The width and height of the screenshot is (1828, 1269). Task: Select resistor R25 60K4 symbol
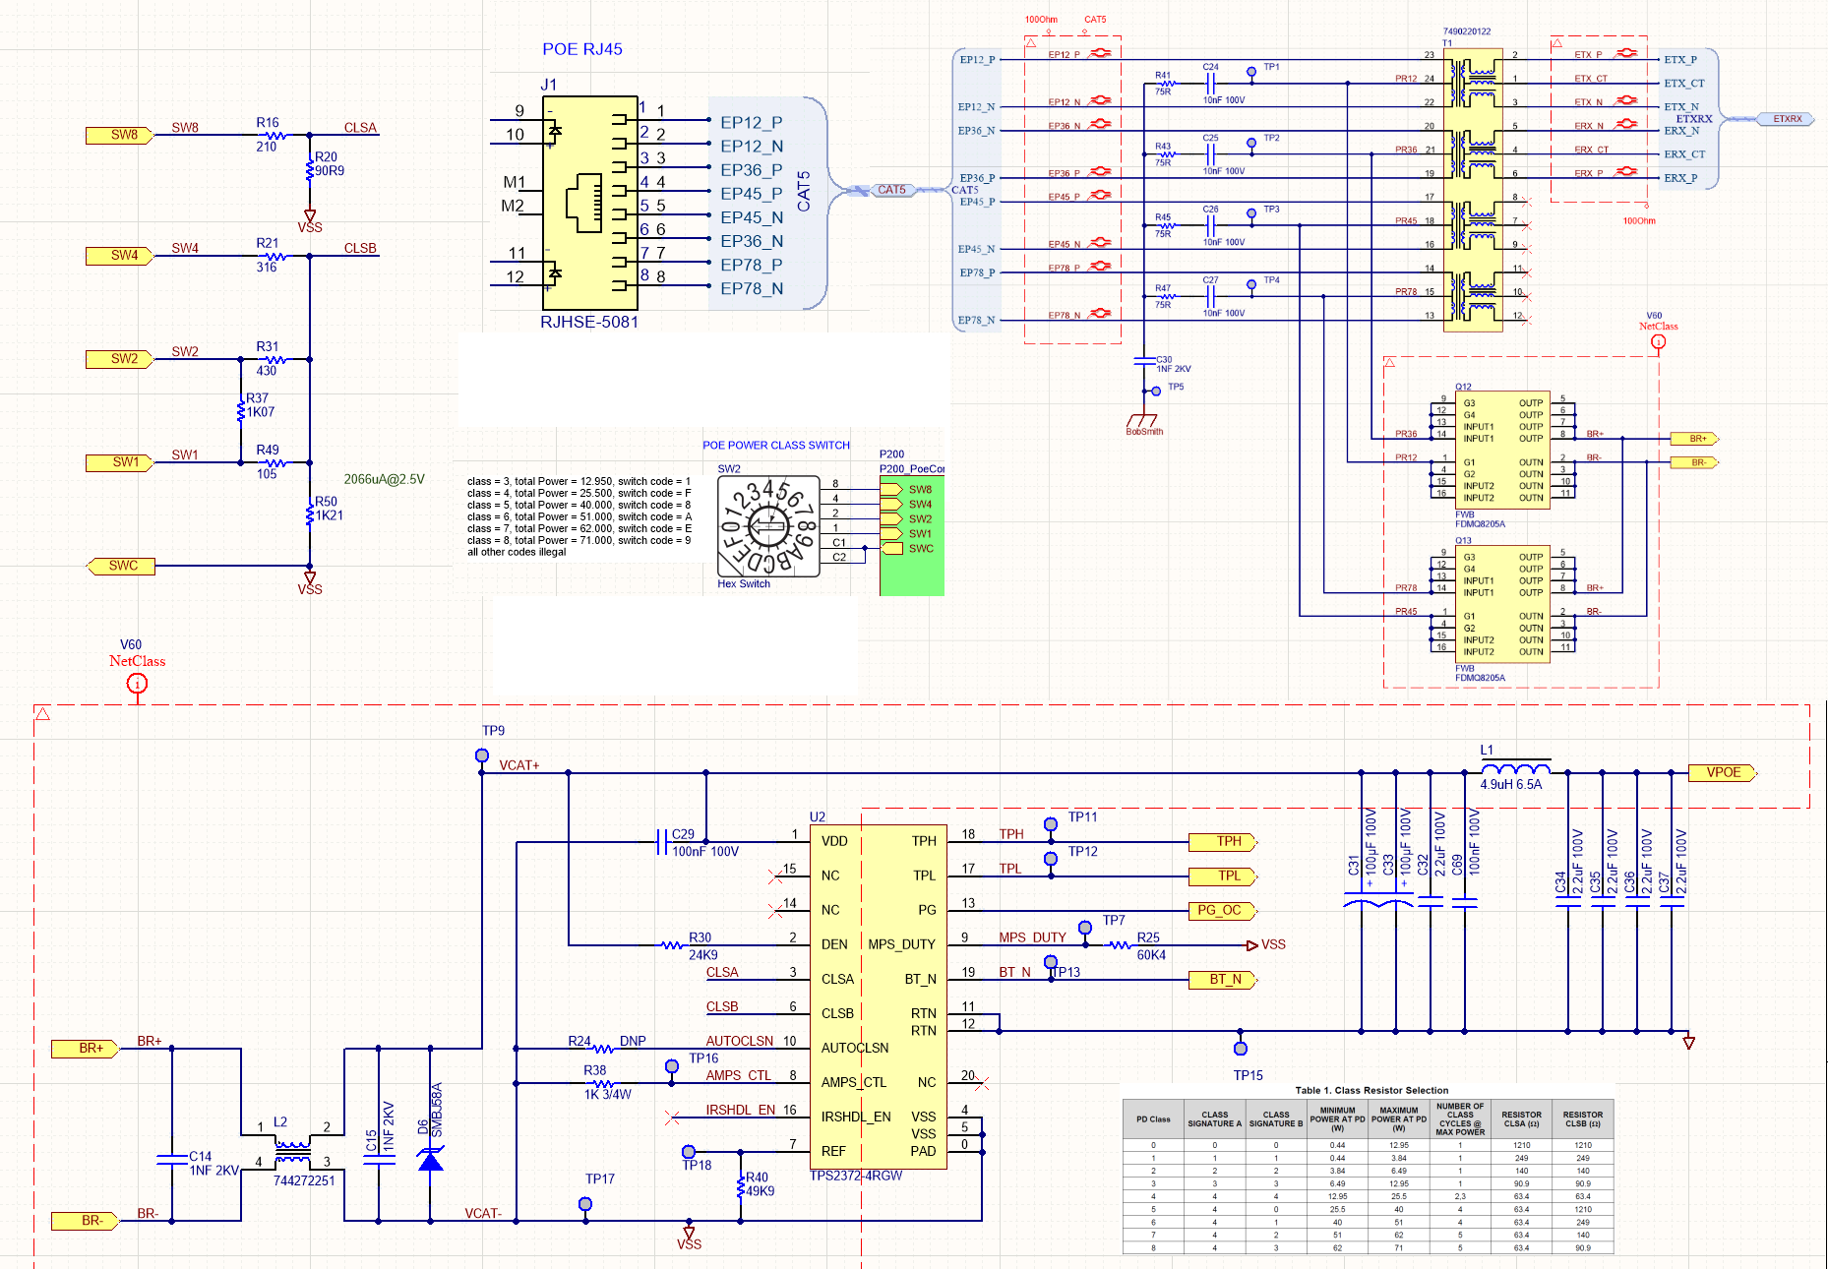1120,945
